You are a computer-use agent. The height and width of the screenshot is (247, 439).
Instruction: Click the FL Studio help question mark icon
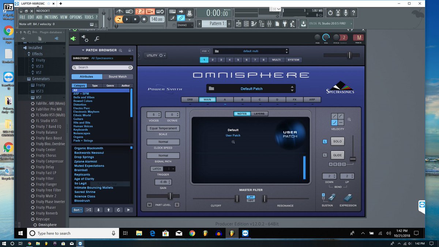pos(353,13)
